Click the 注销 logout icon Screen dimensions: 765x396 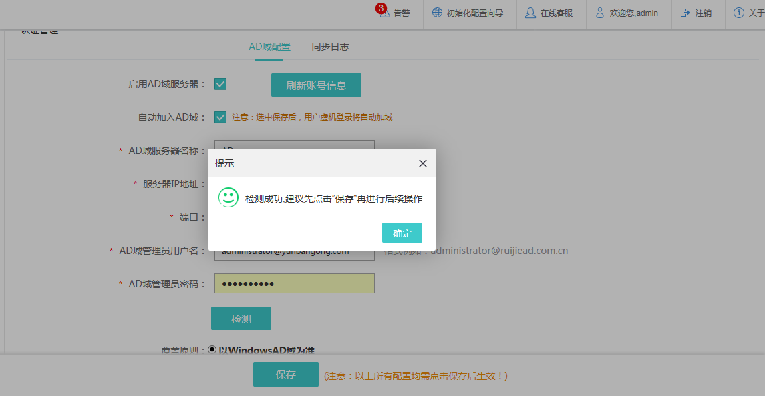click(685, 13)
